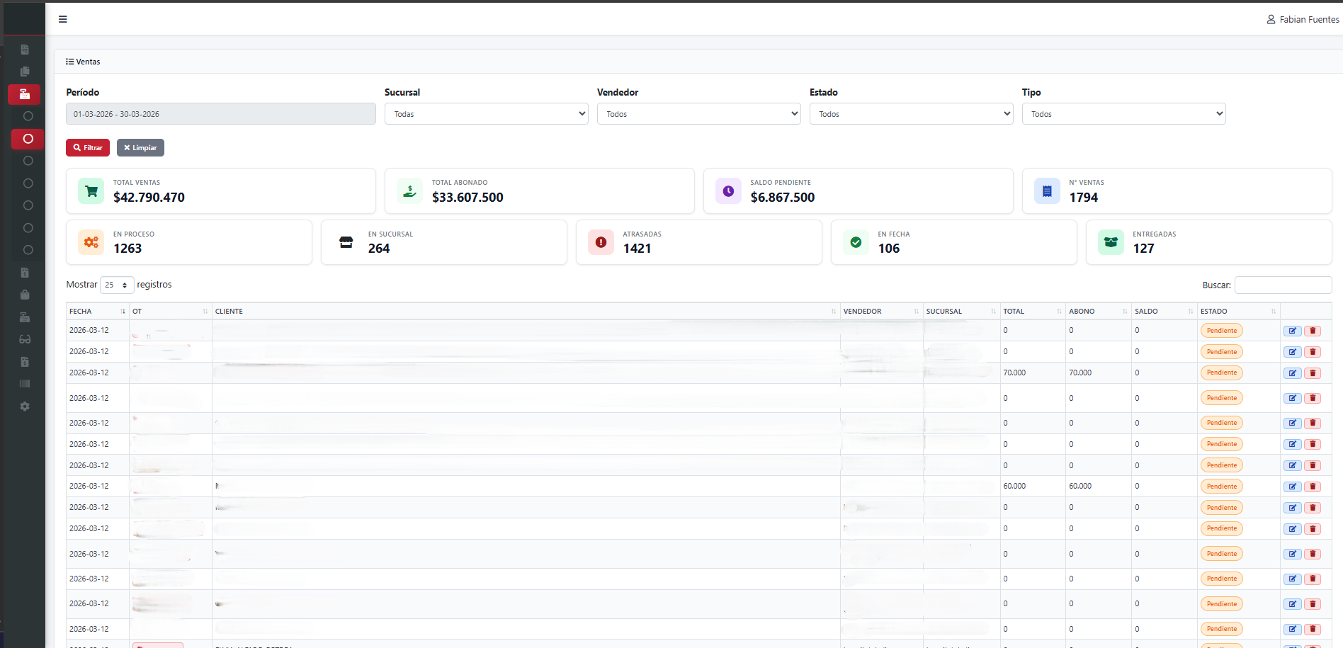Open the hamburger menu at the top left
1343x648 pixels.
tap(62, 19)
